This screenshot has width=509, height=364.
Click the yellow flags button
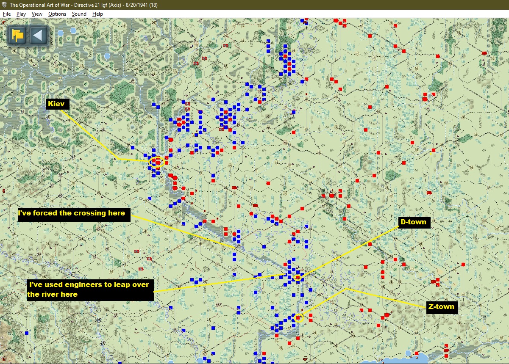(x=17, y=35)
